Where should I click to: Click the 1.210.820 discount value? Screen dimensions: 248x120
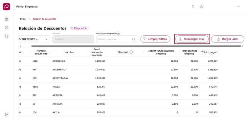pos(100,70)
